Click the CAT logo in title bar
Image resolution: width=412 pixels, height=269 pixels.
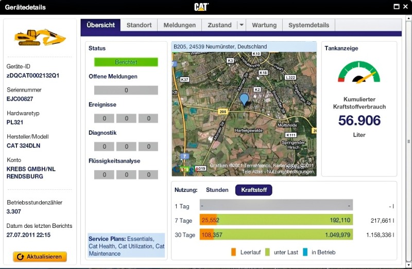(201, 7)
